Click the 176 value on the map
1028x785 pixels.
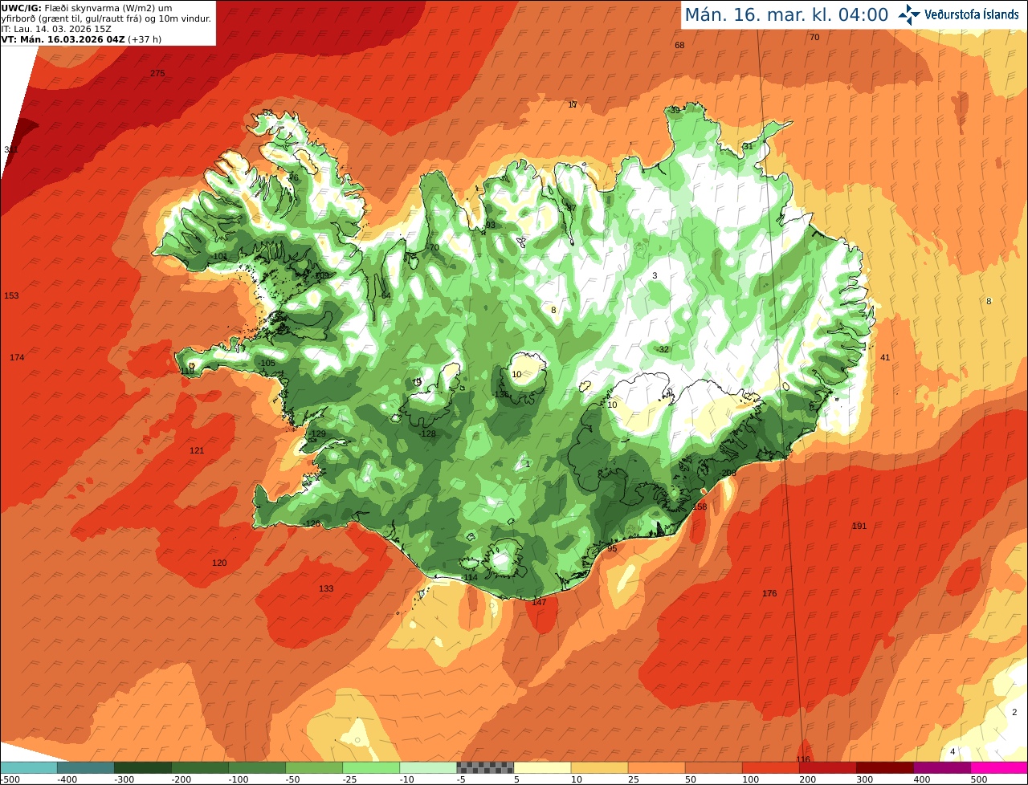coord(769,594)
